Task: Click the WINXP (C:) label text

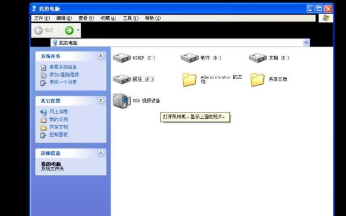Action: [x=144, y=58]
